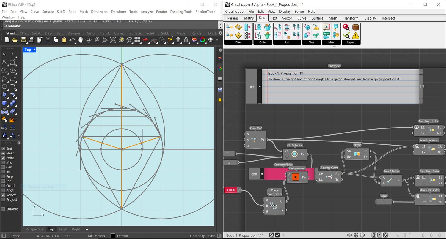Click the New file icon in Rhino toolbar
446x239 pixels.
pos(7,40)
